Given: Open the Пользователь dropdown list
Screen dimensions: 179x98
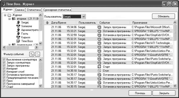Looking at the screenshot, I should point(84,17).
